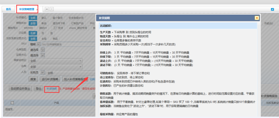The width and height of the screenshot is (279, 118).
Task: Click the 最低采购量 definition line
Action: click(119, 114)
